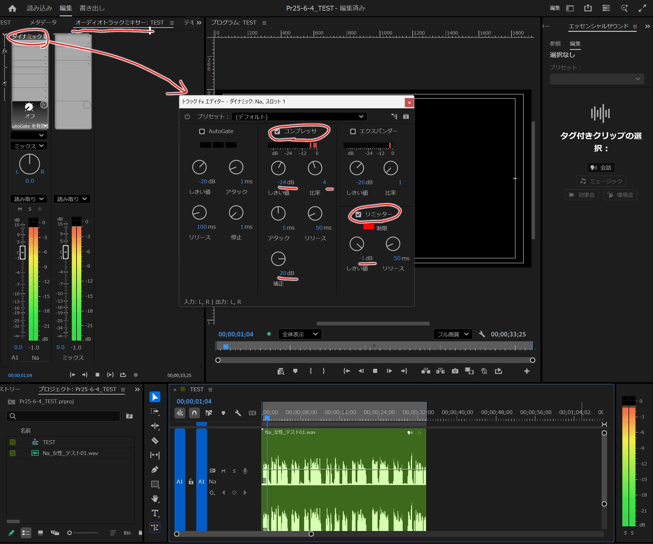Open the 全体表示 zoom level dropdown

[300, 334]
